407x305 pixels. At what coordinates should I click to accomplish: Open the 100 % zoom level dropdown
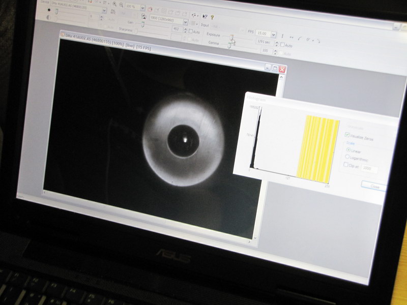(142, 8)
